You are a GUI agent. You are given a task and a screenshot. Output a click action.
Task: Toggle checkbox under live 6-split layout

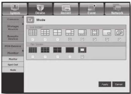click(x=70, y=39)
